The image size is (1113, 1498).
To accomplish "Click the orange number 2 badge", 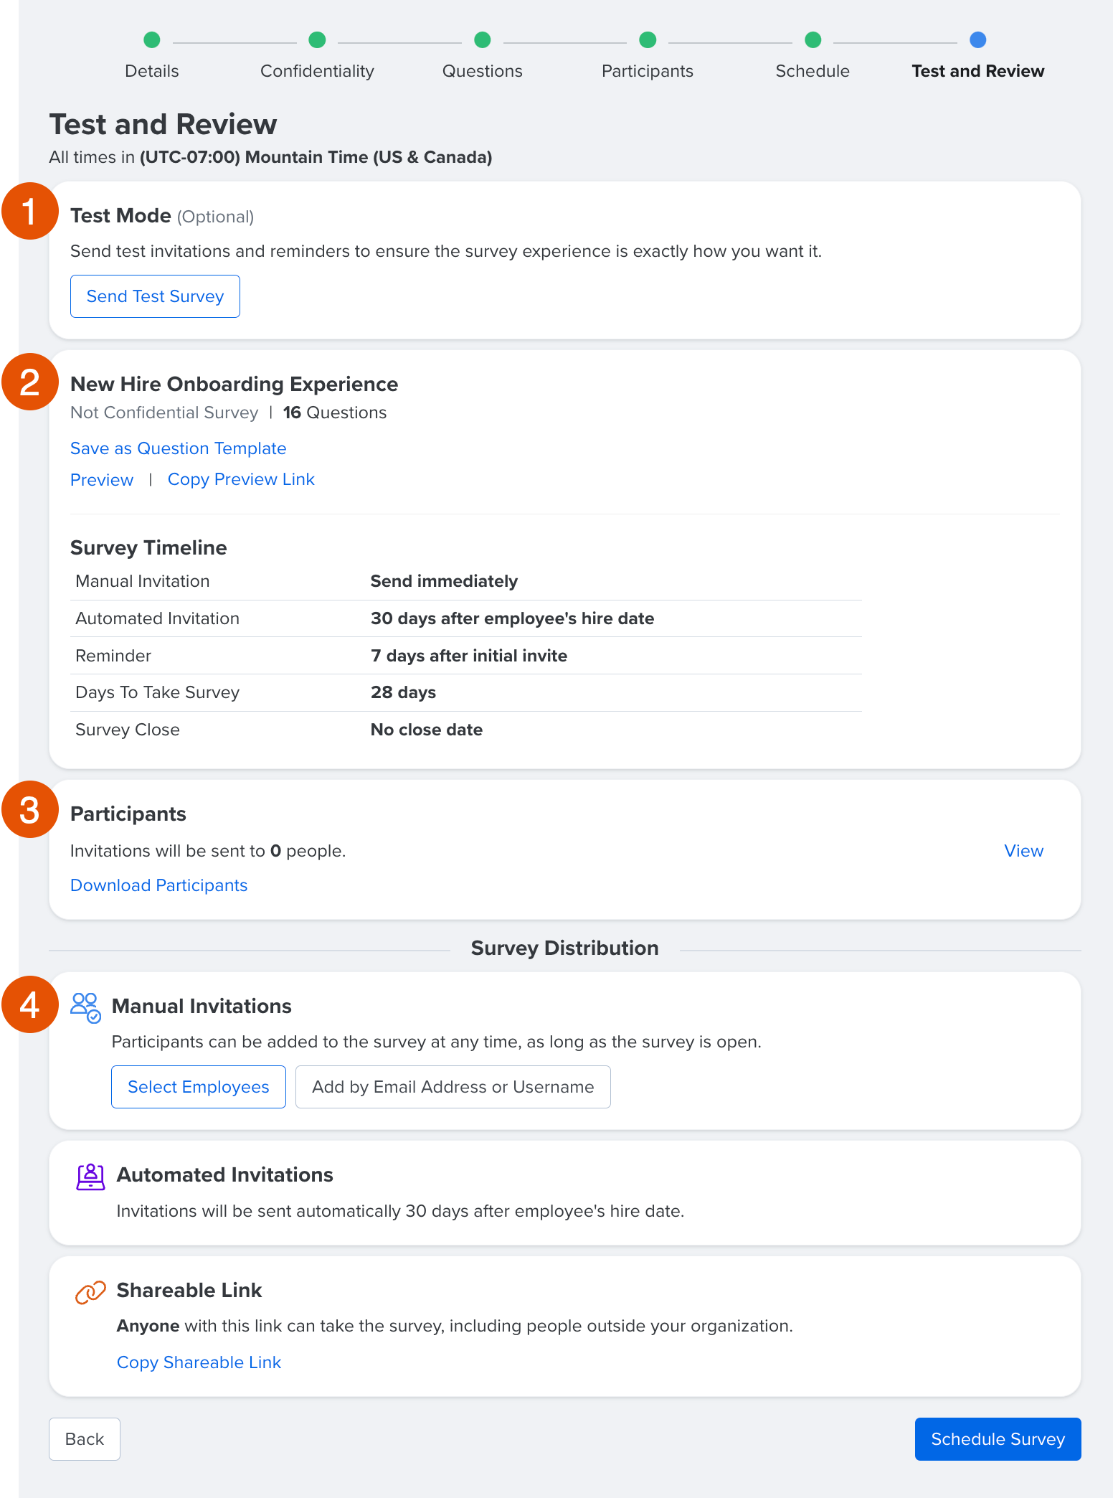I will click(29, 382).
